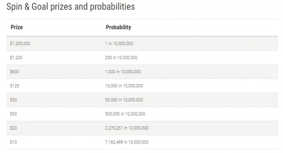
Task: Select the $600 prize row
Action: pyautogui.click(x=142, y=72)
